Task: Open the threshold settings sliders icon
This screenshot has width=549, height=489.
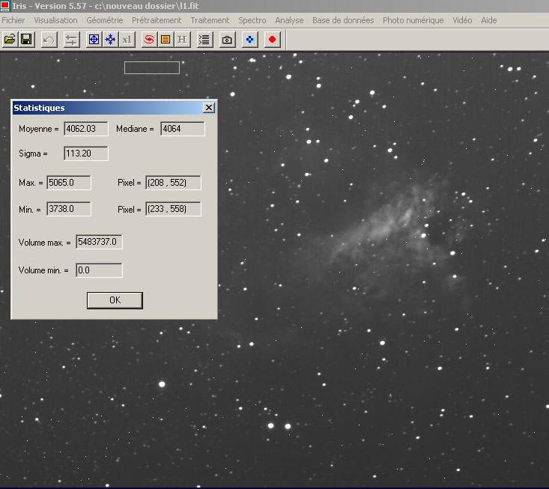Action: (71, 39)
